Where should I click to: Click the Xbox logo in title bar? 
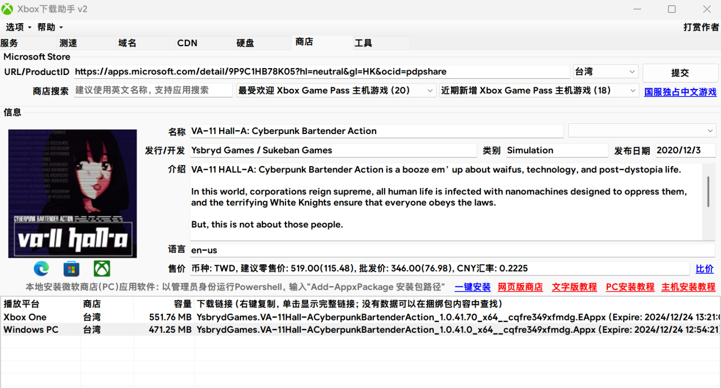point(8,9)
